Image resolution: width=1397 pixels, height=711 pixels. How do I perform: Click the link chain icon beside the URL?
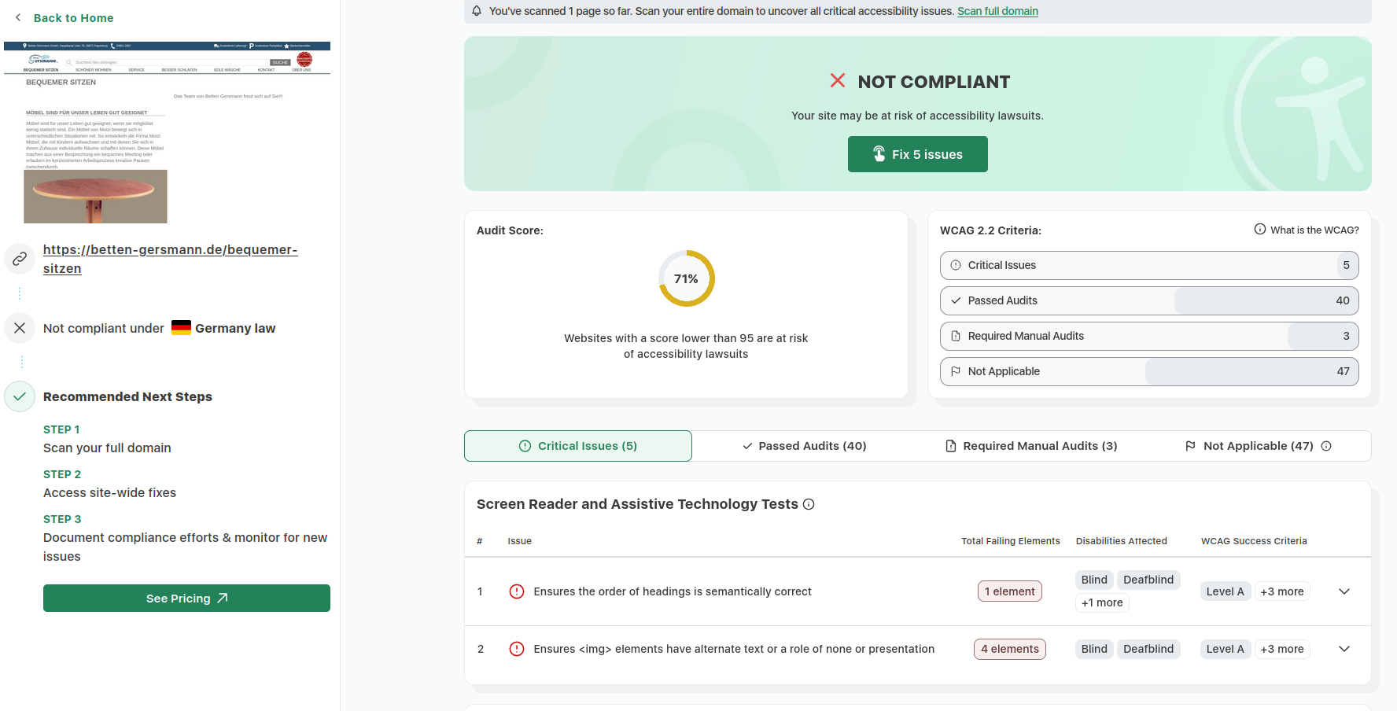pos(20,259)
